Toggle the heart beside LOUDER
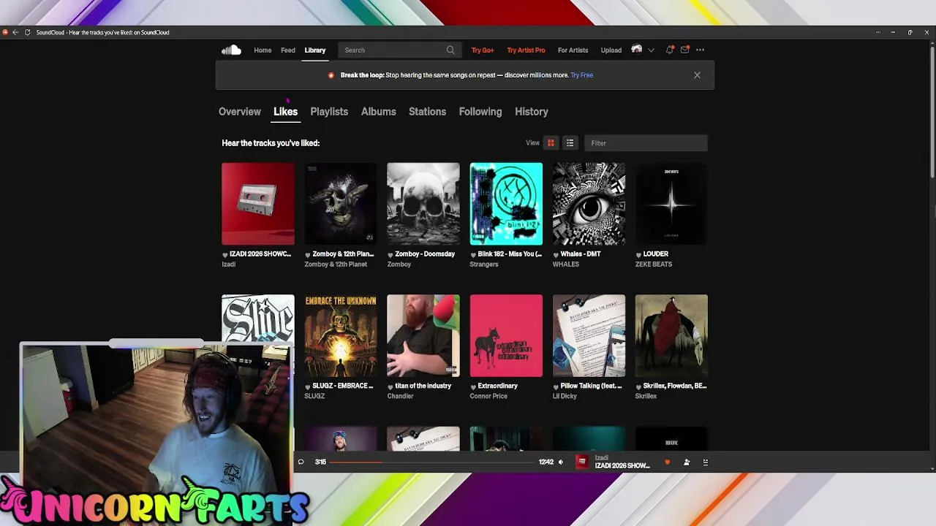This screenshot has height=526, width=936. [x=638, y=254]
